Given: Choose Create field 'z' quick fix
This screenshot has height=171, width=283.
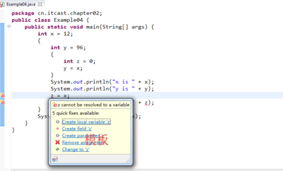Looking at the screenshot, I should coord(77,129).
